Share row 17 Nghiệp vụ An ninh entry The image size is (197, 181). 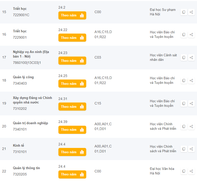point(191,58)
